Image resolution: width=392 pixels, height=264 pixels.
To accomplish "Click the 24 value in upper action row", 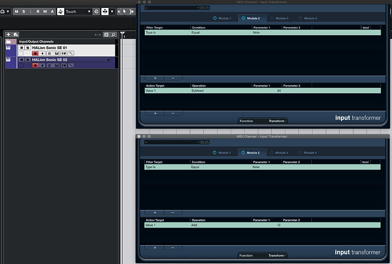I will click(279, 90).
